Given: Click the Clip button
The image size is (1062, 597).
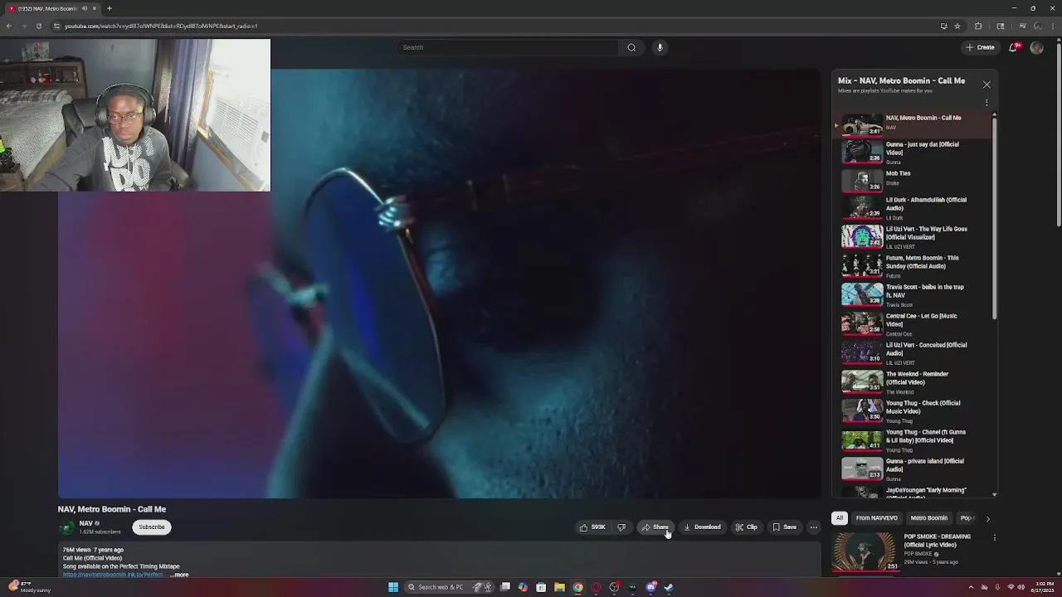Looking at the screenshot, I should 747,527.
